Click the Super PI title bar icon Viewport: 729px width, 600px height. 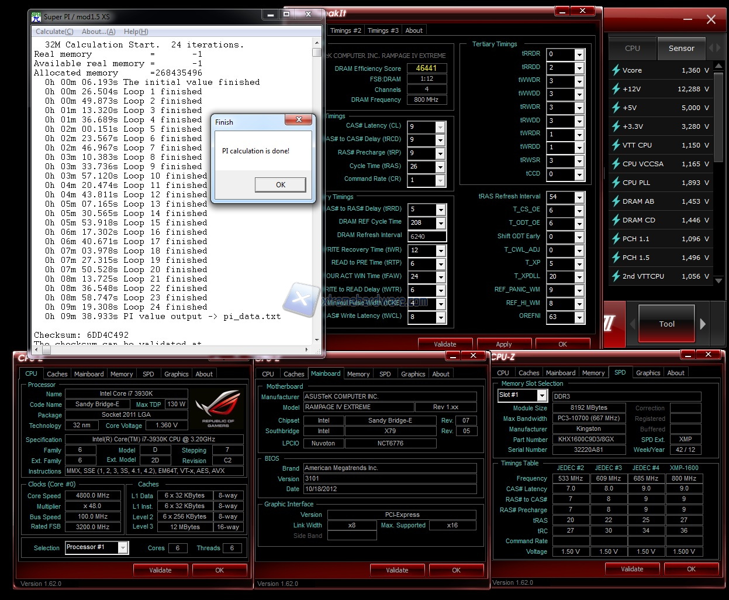36,16
